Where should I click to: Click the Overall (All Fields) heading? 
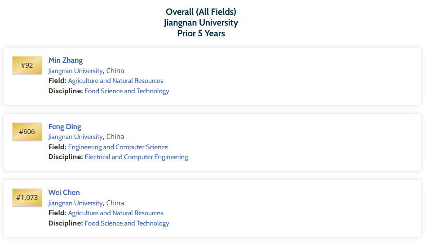201,12
